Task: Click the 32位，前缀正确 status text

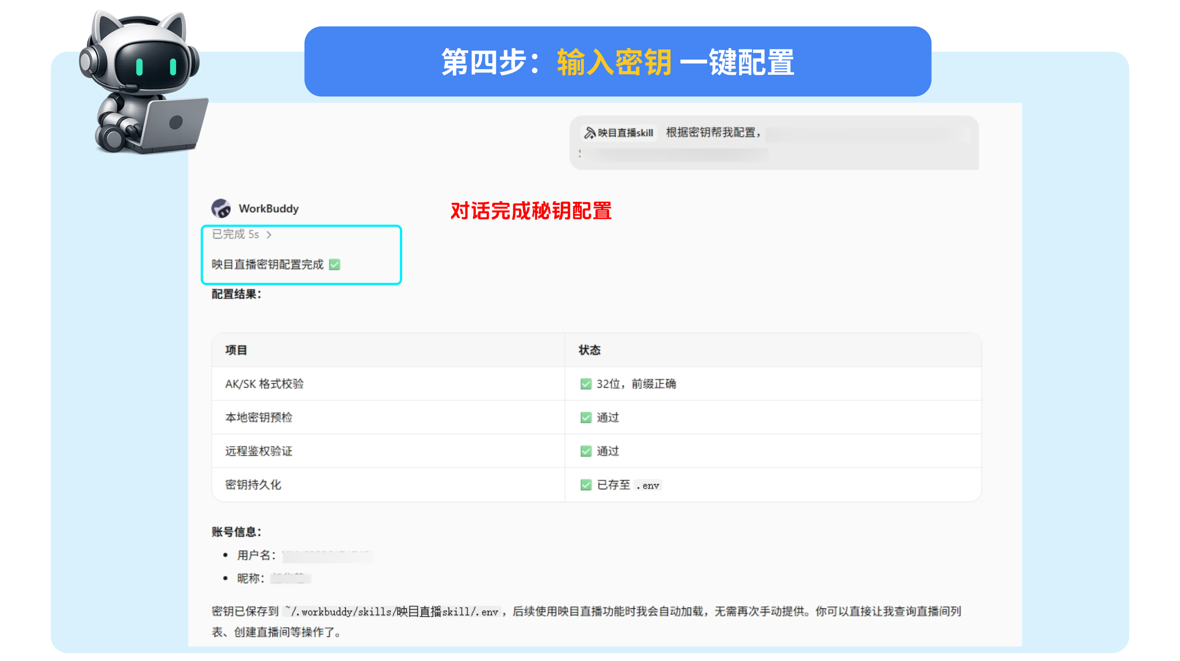Action: (636, 384)
